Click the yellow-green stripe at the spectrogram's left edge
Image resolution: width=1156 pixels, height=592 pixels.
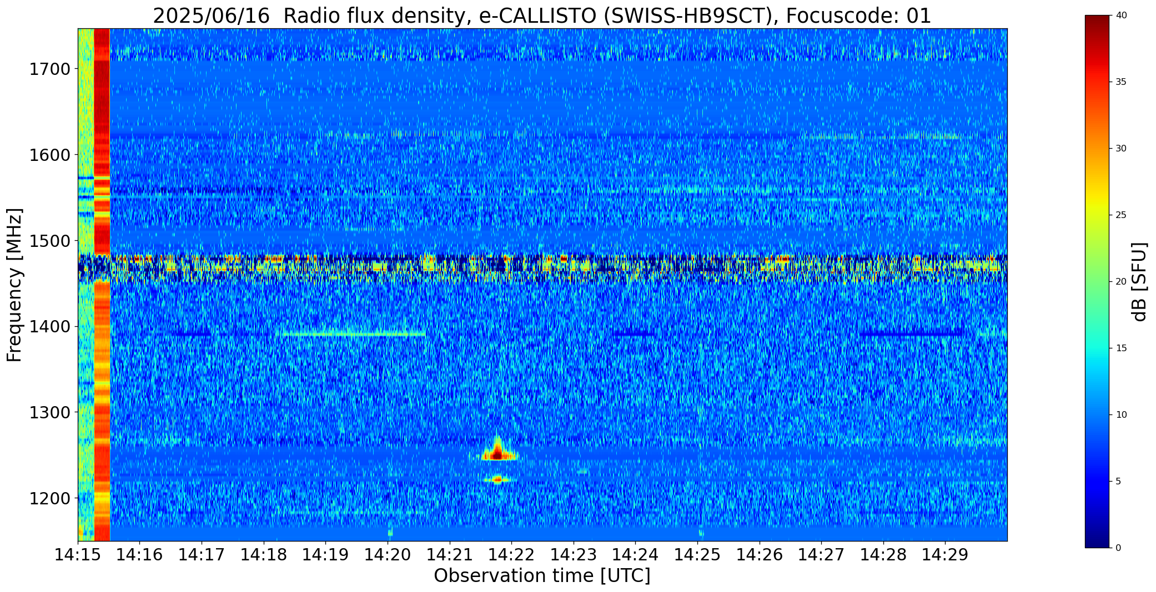86,285
